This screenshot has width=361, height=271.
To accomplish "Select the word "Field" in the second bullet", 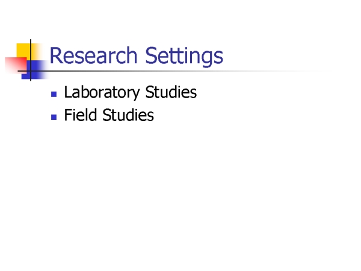I will (x=81, y=115).
